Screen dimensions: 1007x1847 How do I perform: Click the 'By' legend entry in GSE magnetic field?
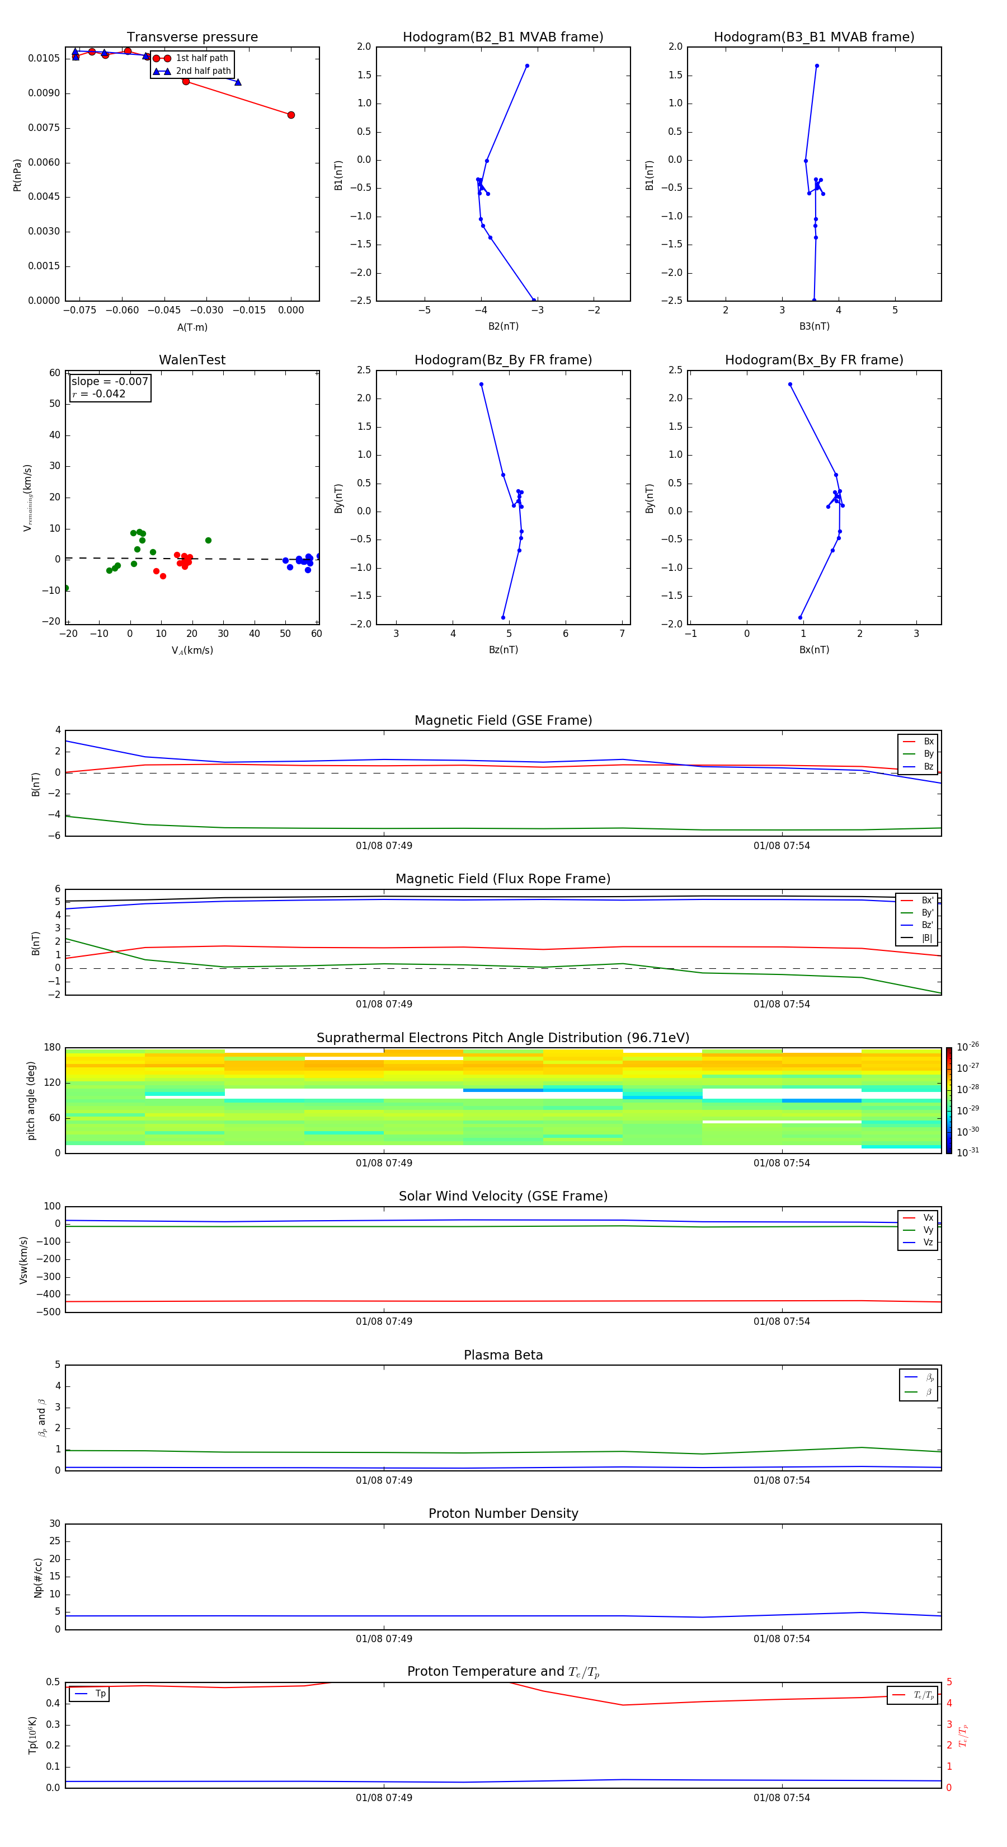point(918,753)
